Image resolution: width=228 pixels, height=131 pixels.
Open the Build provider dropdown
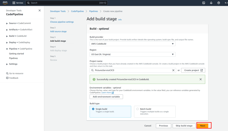[133, 44]
